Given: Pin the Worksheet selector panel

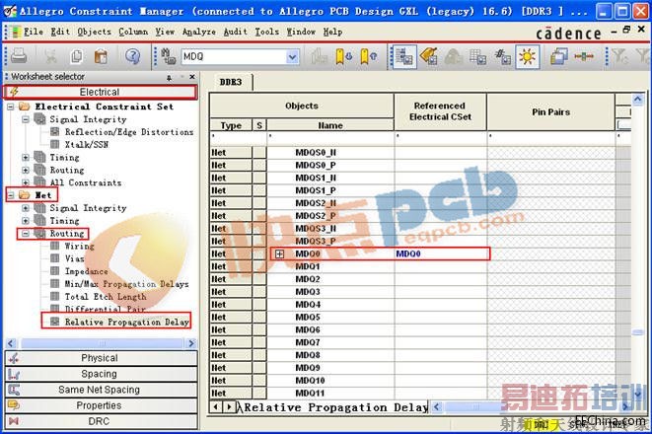Looking at the screenshot, I should click(170, 77).
